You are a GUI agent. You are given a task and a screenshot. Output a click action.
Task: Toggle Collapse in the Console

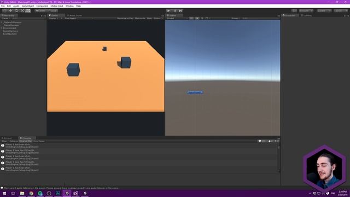14,141
